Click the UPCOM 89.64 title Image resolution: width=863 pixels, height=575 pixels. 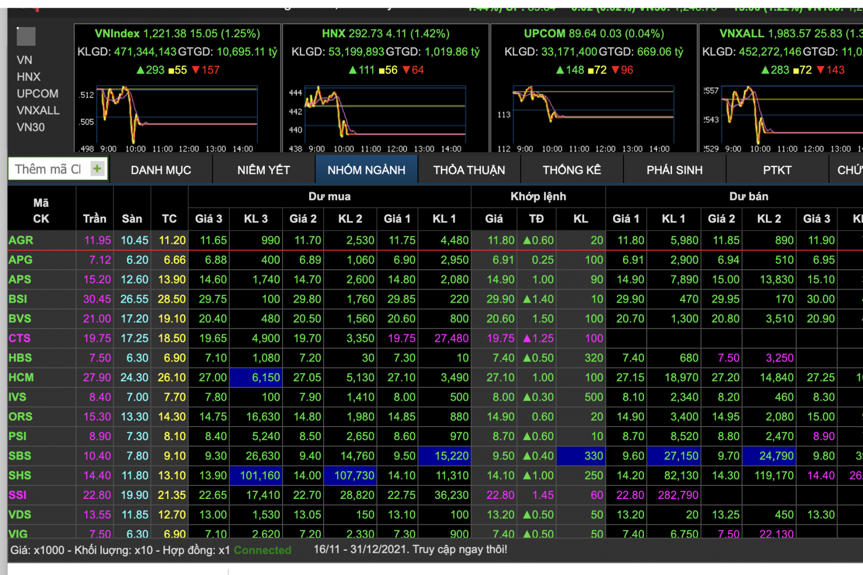[x=594, y=33]
